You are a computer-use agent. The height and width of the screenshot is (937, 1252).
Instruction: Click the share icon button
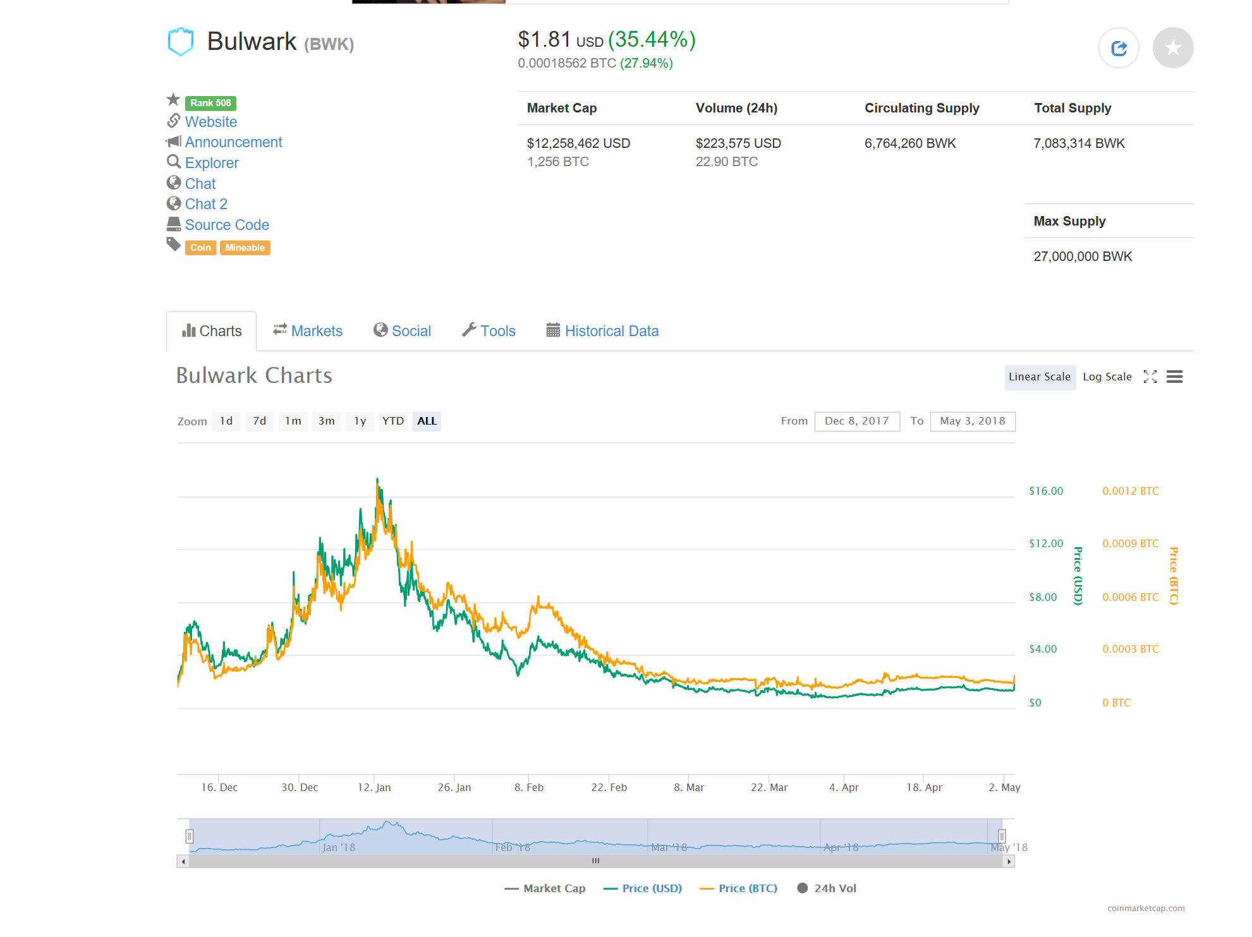pyautogui.click(x=1119, y=48)
